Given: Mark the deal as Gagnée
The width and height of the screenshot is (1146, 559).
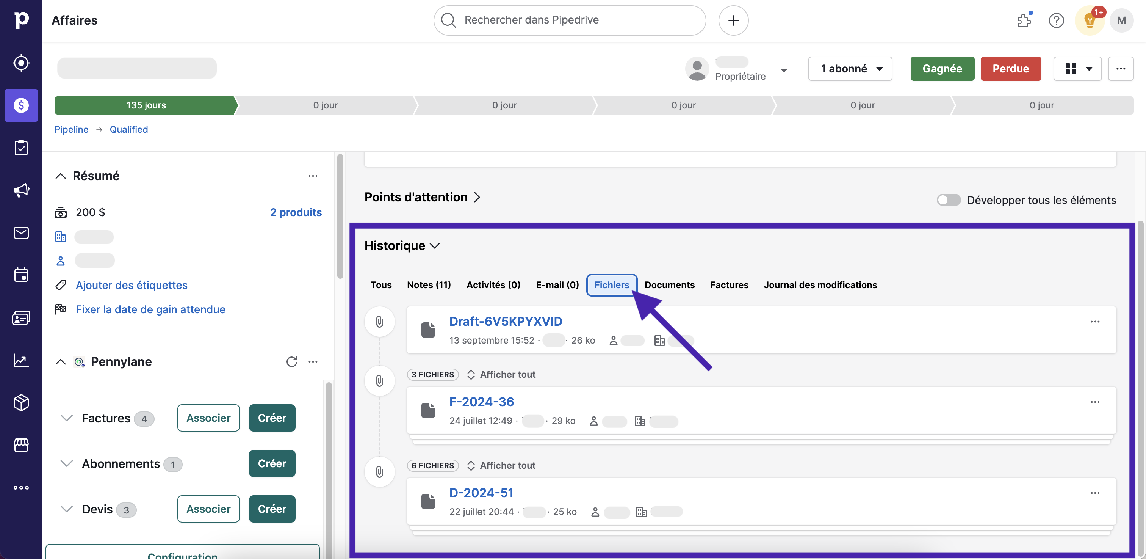Looking at the screenshot, I should [942, 69].
